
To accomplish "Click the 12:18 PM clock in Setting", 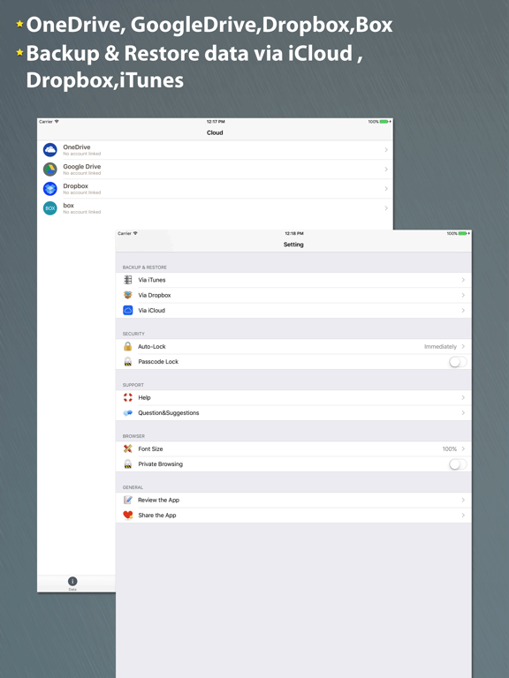I will tap(294, 233).
